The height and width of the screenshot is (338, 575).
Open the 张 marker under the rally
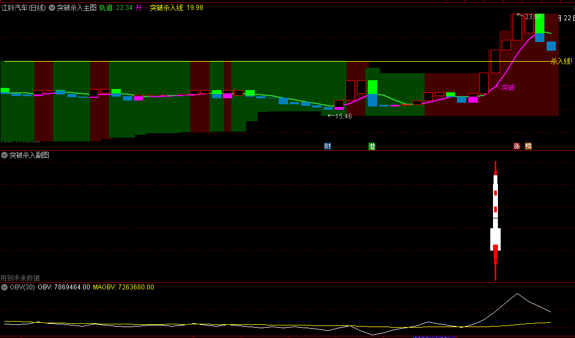(x=517, y=146)
